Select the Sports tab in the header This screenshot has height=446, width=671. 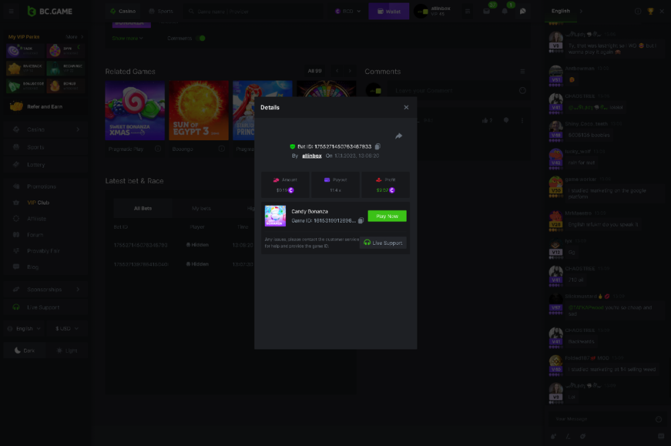[160, 11]
